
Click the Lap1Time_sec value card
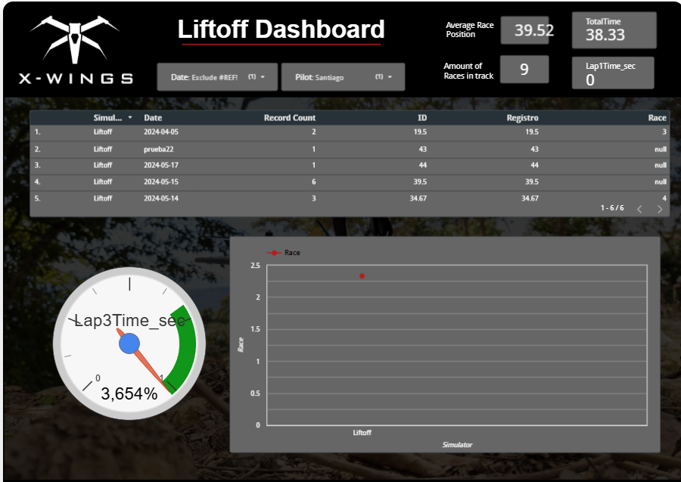point(613,73)
